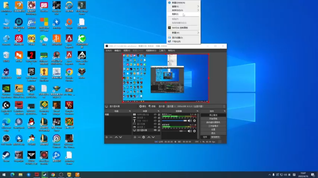Screen dimensions: 318x178
Task: Open Origin desktop shortcut
Action: [69, 23]
